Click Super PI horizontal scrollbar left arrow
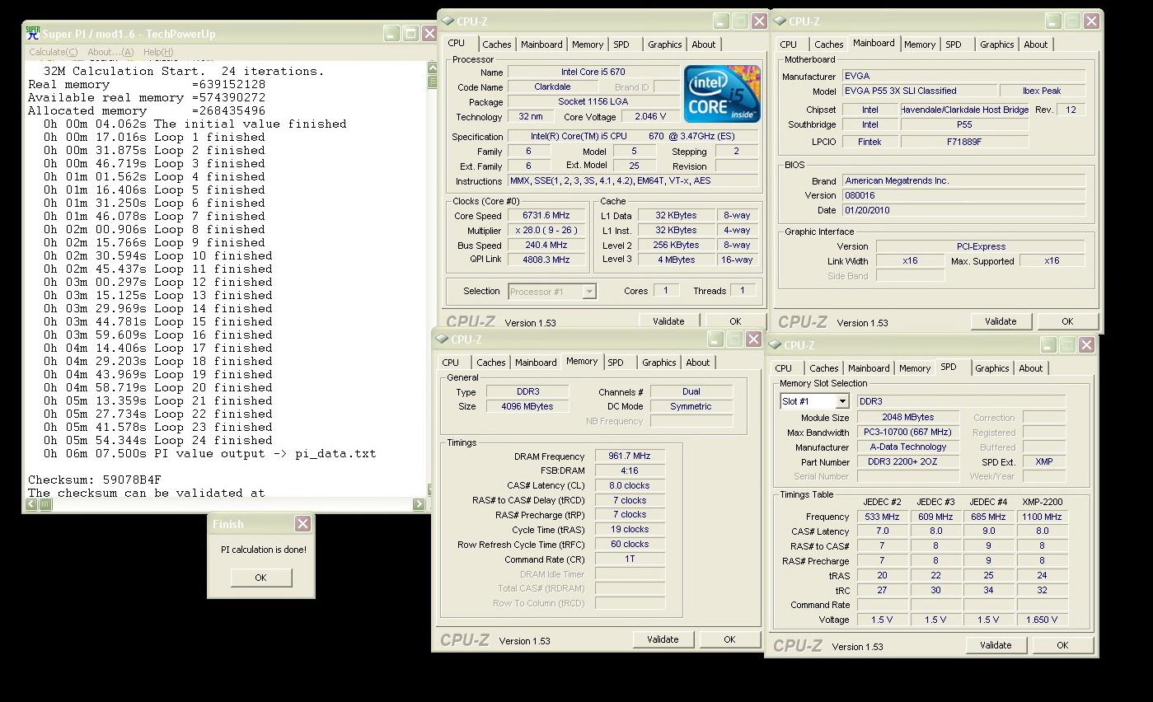 coord(33,504)
